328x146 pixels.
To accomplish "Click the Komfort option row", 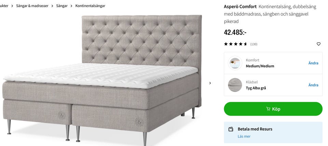I will (x=273, y=63).
